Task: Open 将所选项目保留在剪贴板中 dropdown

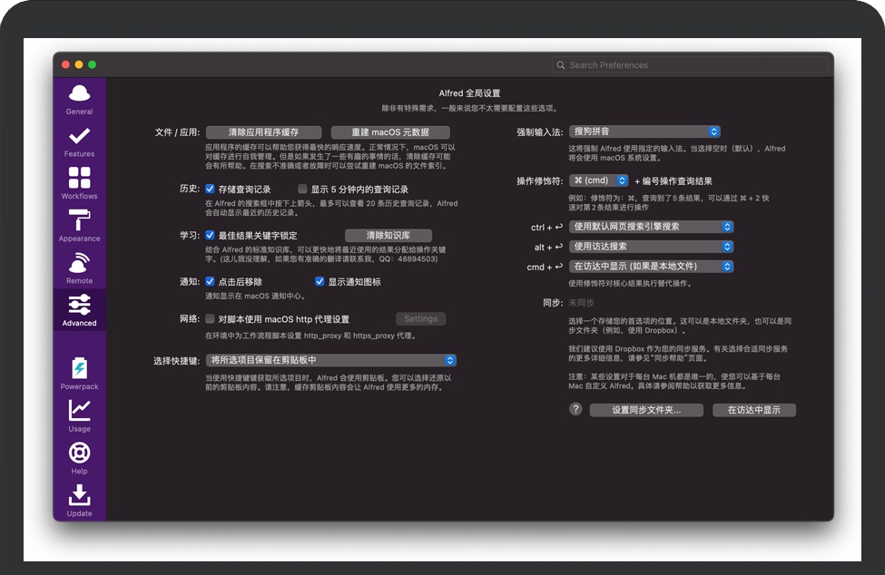Action: click(330, 360)
